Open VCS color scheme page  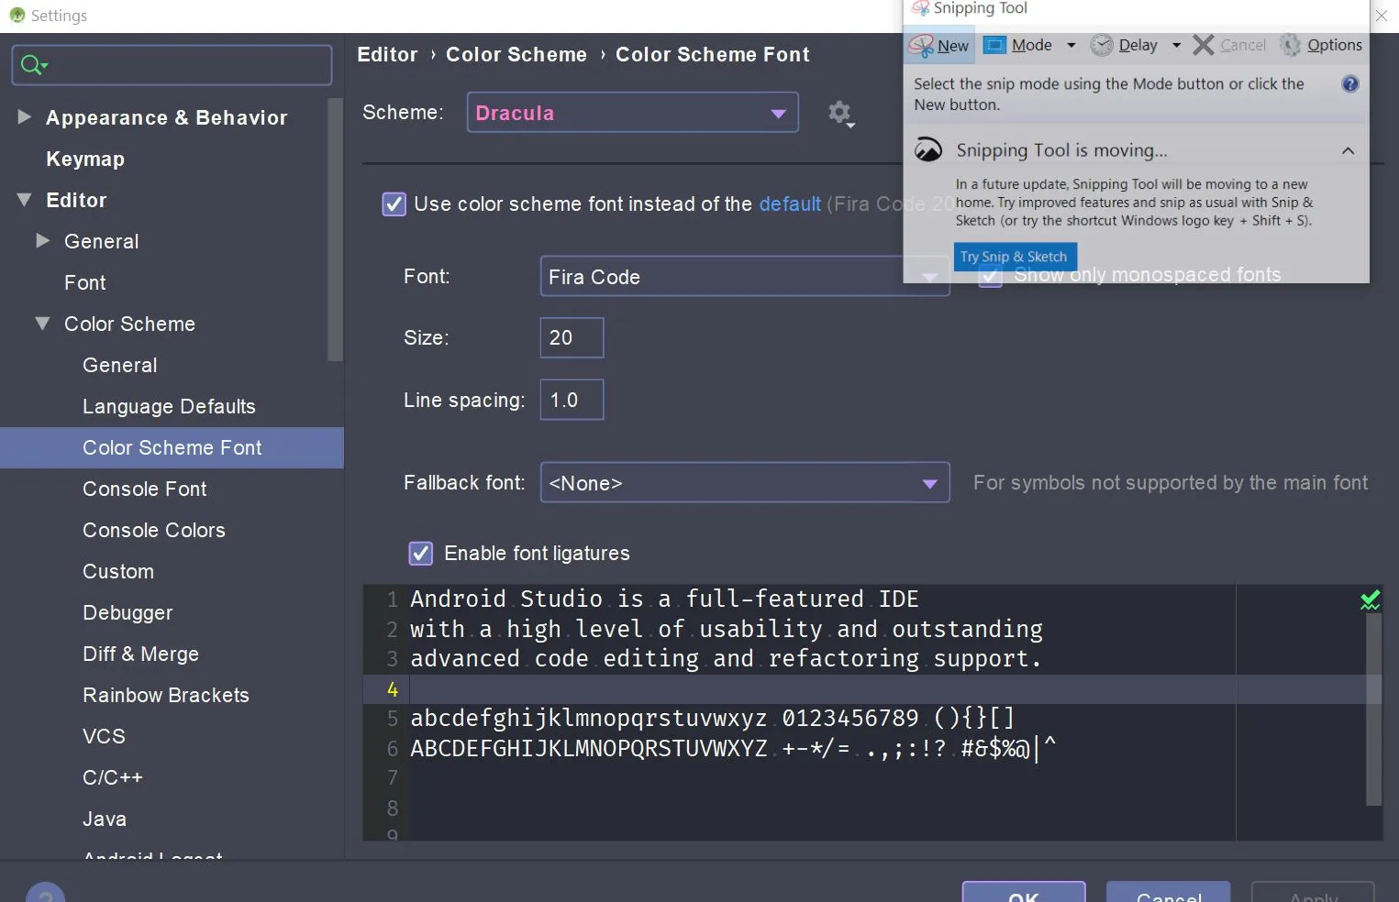[104, 737]
